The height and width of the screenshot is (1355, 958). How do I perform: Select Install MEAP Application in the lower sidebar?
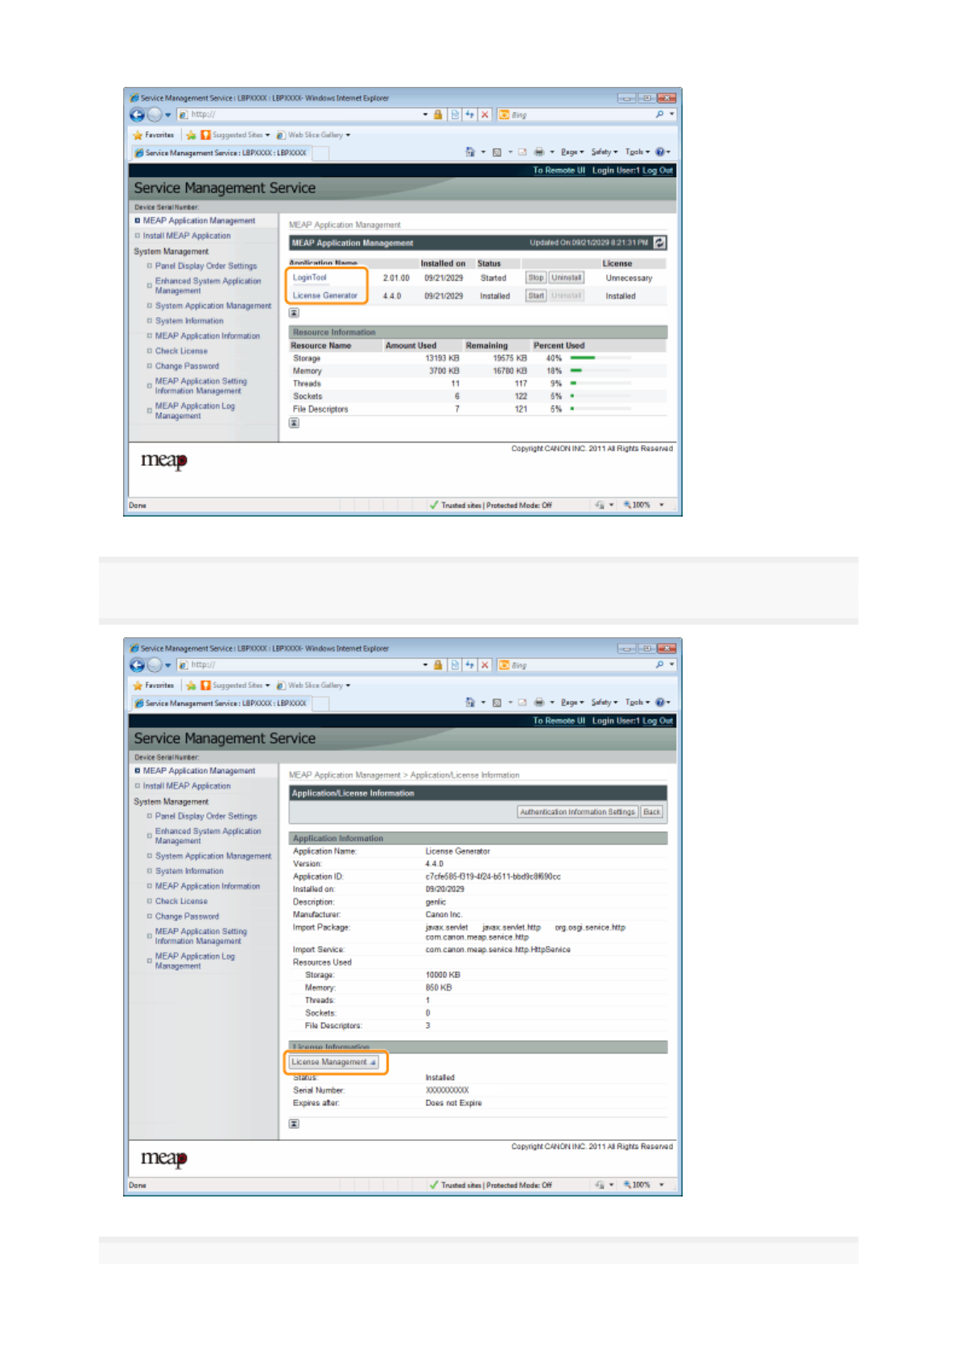(x=187, y=786)
